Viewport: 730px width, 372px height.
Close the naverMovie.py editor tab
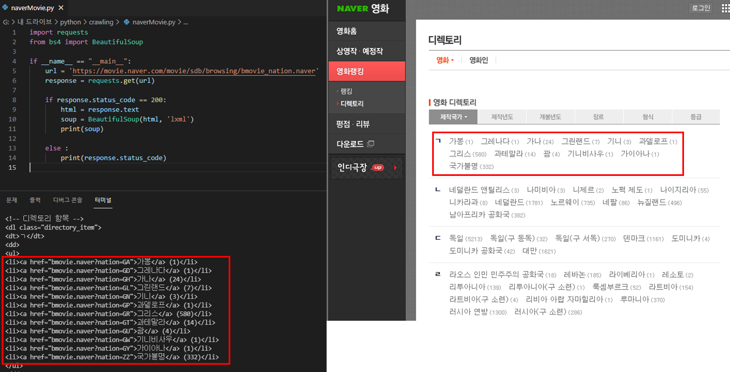(61, 8)
